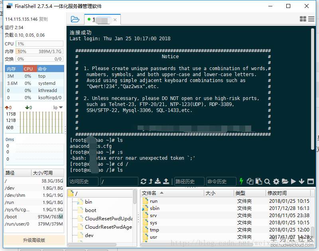
Task: Select root / folder in directory tree
Action: [x=73, y=194]
